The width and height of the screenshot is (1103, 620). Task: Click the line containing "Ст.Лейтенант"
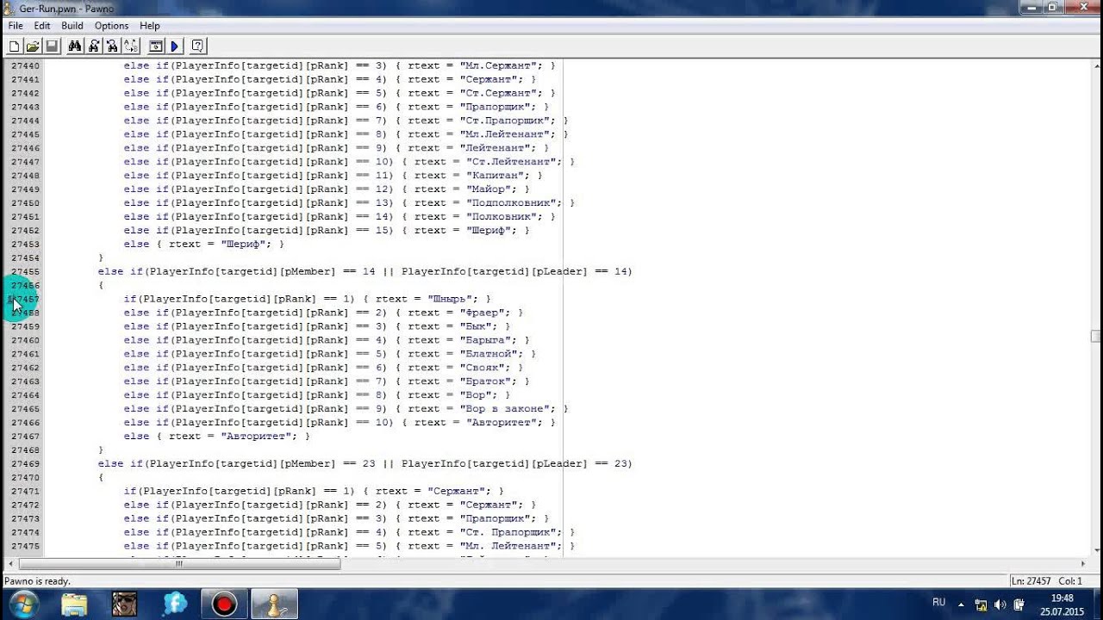coord(349,162)
